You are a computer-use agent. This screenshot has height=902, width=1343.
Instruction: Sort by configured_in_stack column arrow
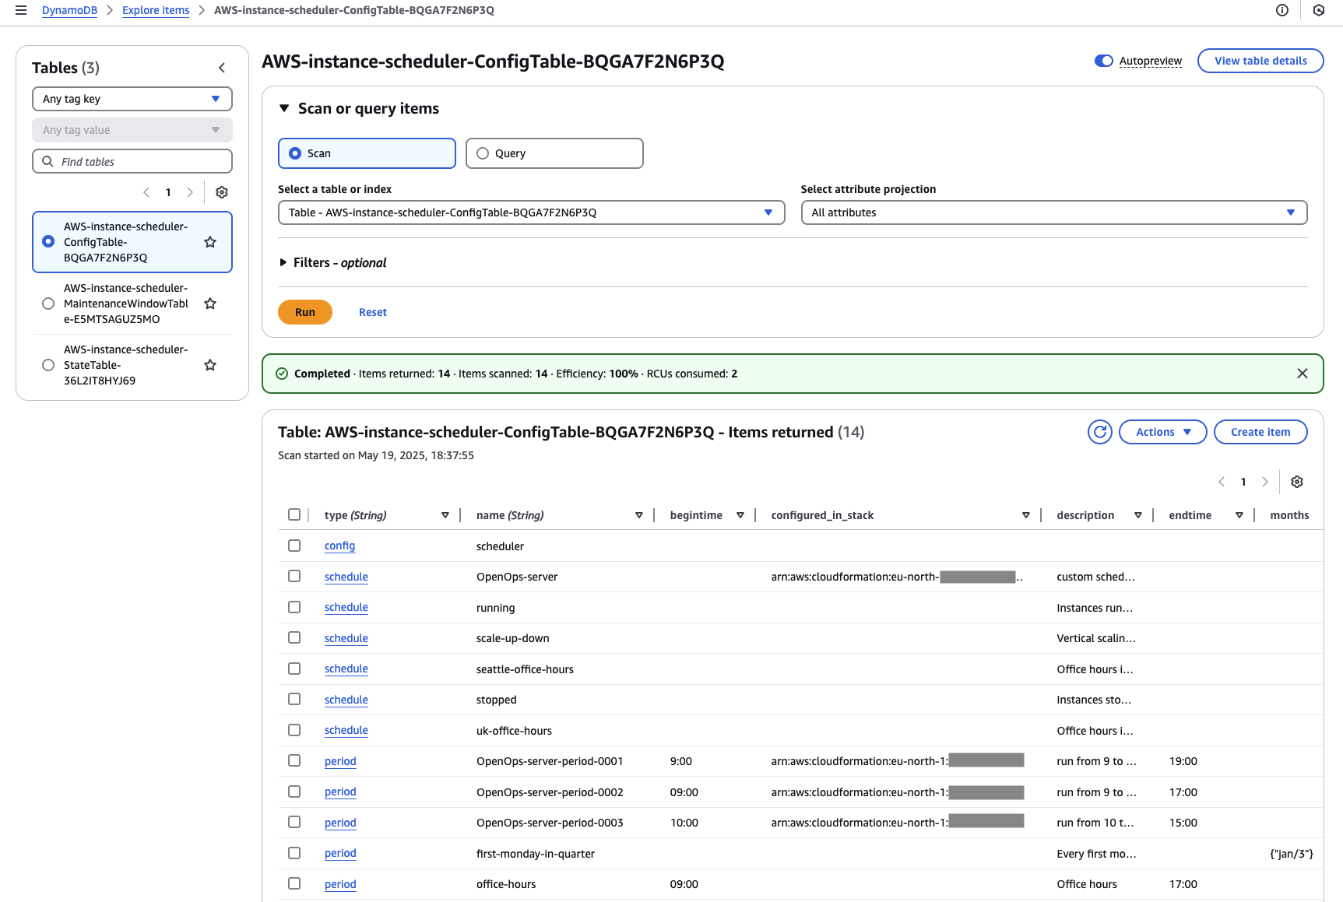[x=1026, y=515]
